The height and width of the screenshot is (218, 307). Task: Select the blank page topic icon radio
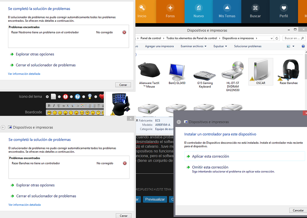[x=47, y=97]
